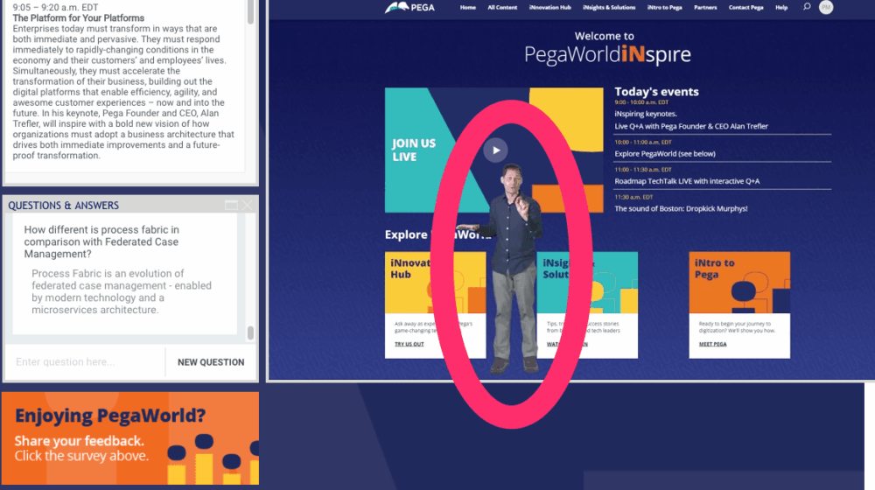This screenshot has height=490, width=875.
Task: Click the Enjoying PegaWorld feedback banner
Action: point(130,437)
